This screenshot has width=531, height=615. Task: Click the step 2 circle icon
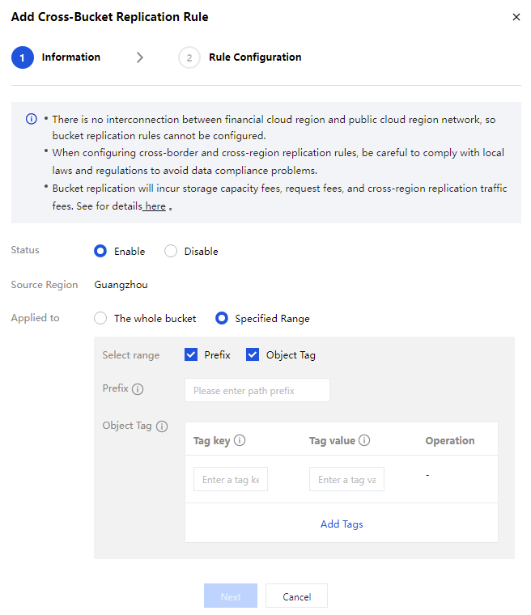189,57
